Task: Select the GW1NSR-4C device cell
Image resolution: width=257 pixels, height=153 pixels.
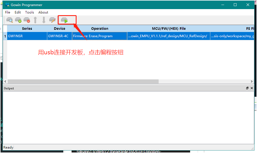Action: (59, 36)
